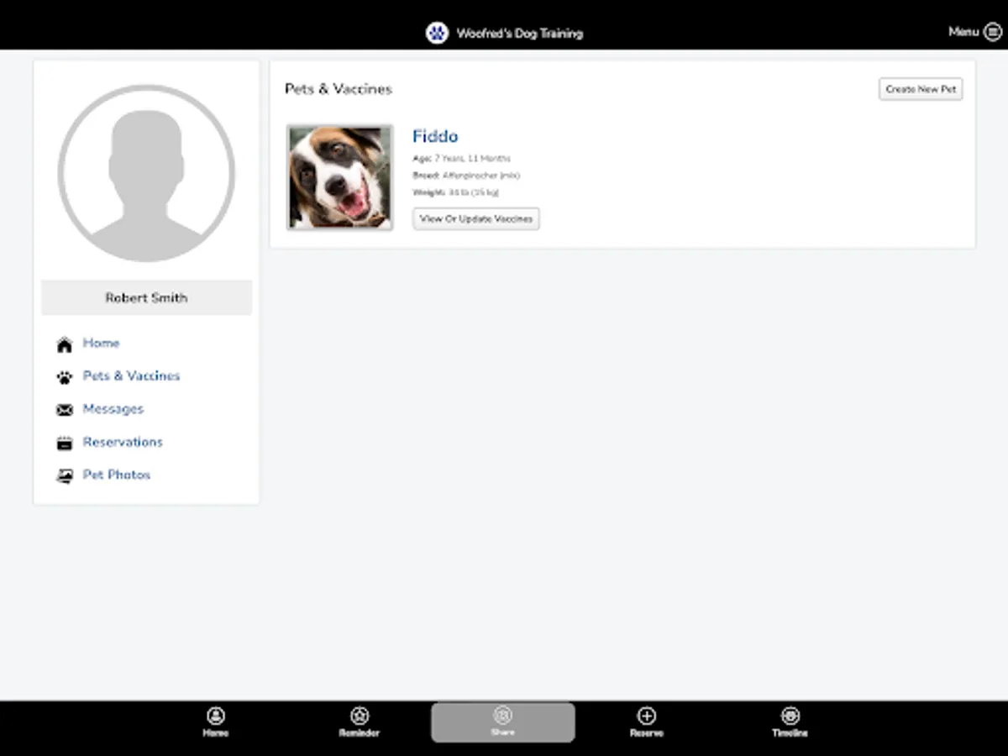Switch to the Reservations section

pyautogui.click(x=123, y=442)
